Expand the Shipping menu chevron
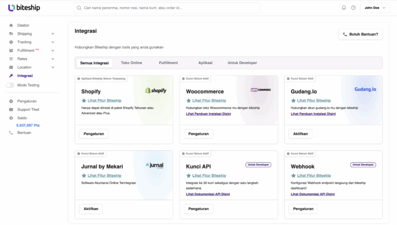The image size is (397, 225). tap(53, 34)
